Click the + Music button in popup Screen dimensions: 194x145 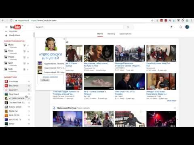[x=45, y=80]
